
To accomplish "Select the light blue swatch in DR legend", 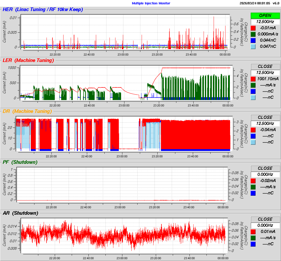I will tap(253, 142).
